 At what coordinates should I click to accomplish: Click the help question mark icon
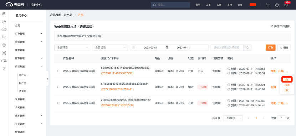point(277,5)
